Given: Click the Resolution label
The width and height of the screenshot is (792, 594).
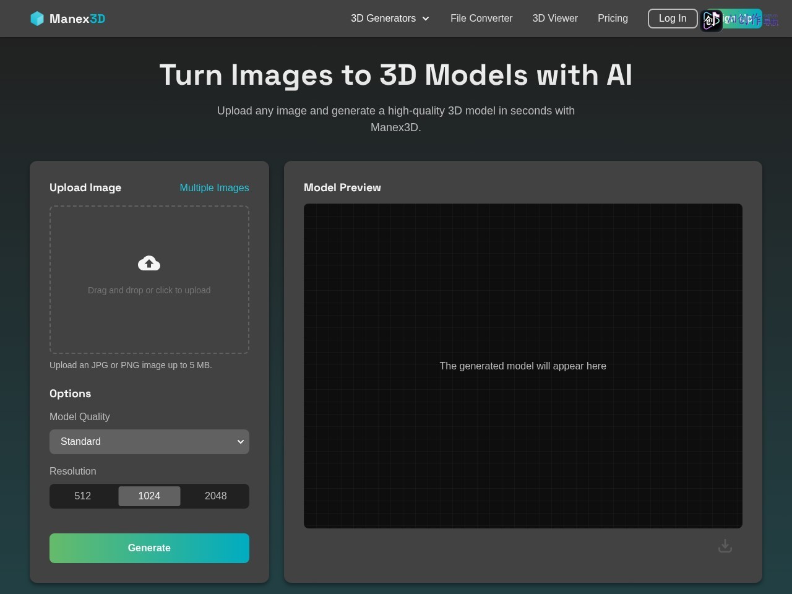Looking at the screenshot, I should point(73,471).
